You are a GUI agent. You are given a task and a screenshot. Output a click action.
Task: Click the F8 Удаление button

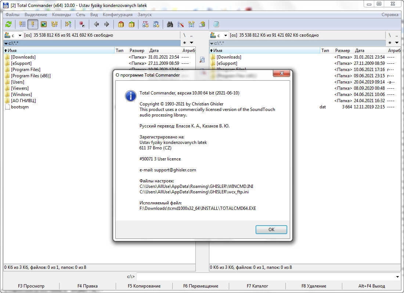(x=314, y=286)
